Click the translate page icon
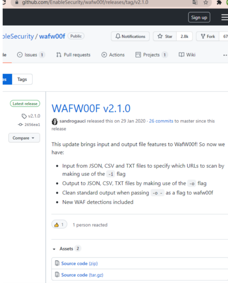This screenshot has width=228, height=283. point(195,2)
